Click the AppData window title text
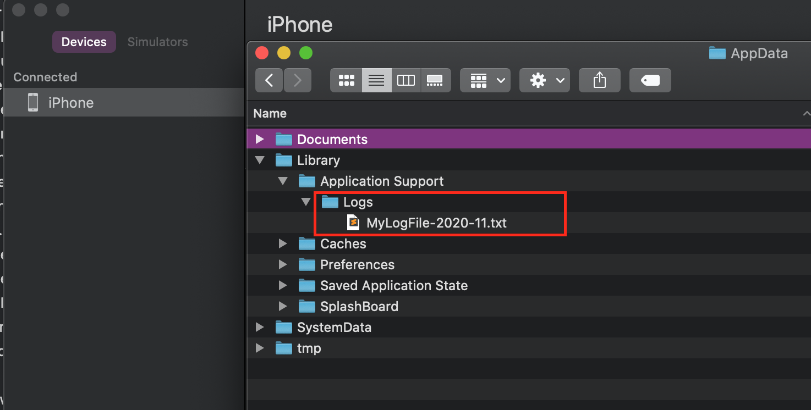 pyautogui.click(x=759, y=53)
